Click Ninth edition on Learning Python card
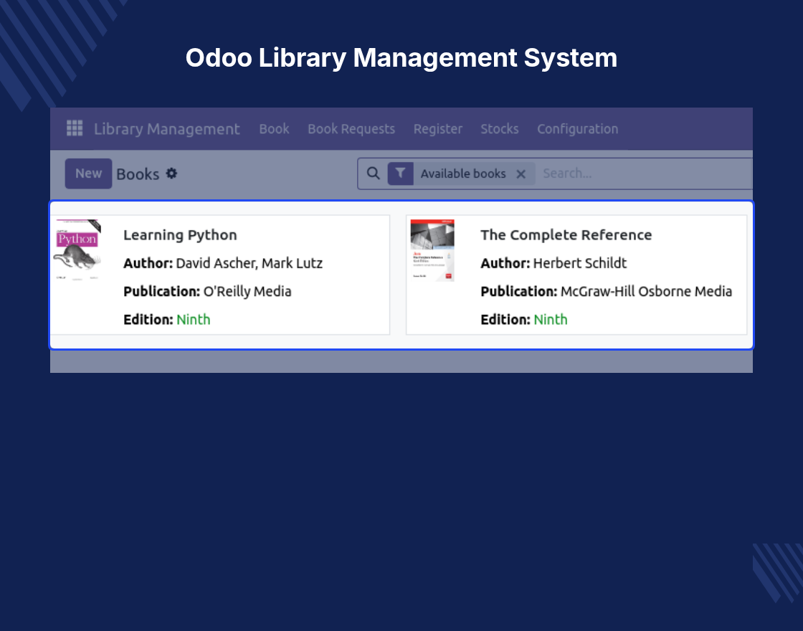 tap(194, 320)
